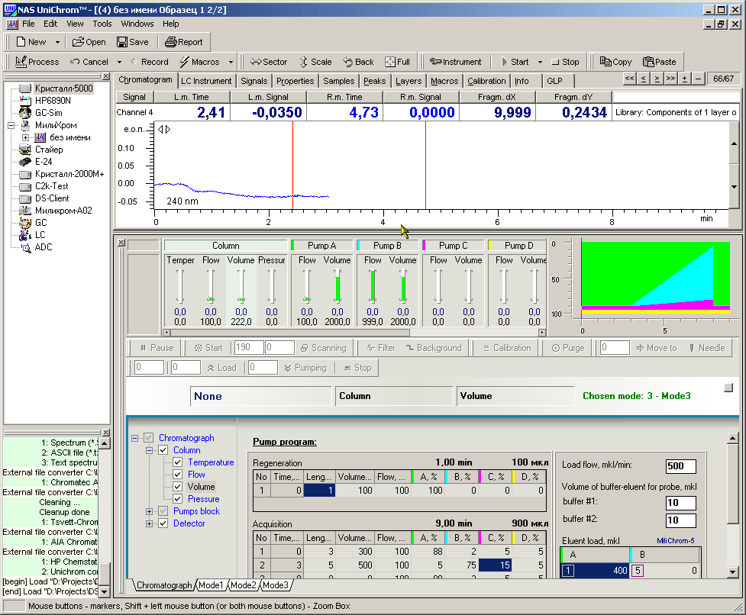Screen dimensions: 746x615
Task: Select the ADC instrument in tree
Action: coord(44,247)
